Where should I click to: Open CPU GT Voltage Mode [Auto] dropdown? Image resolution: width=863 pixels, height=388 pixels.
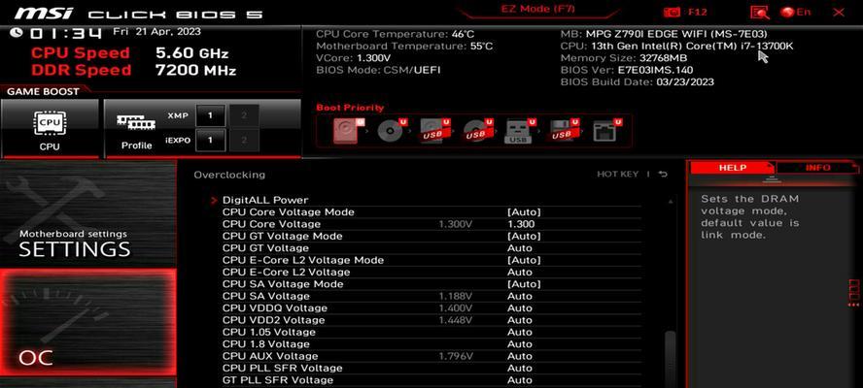pos(524,237)
